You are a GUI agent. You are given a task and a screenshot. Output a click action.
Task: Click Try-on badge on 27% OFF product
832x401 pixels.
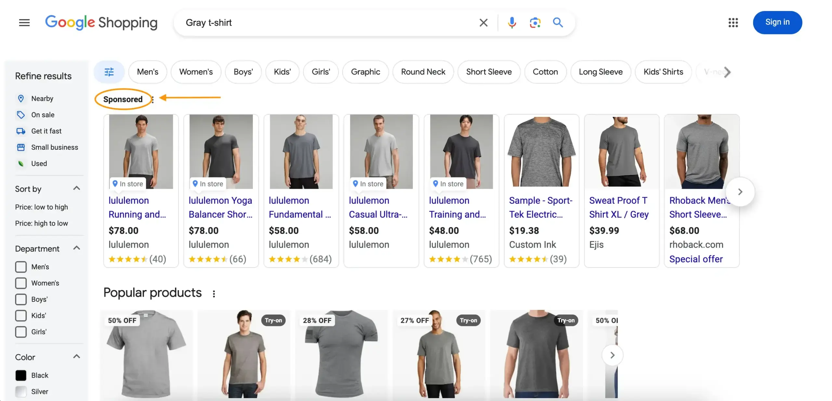(468, 320)
